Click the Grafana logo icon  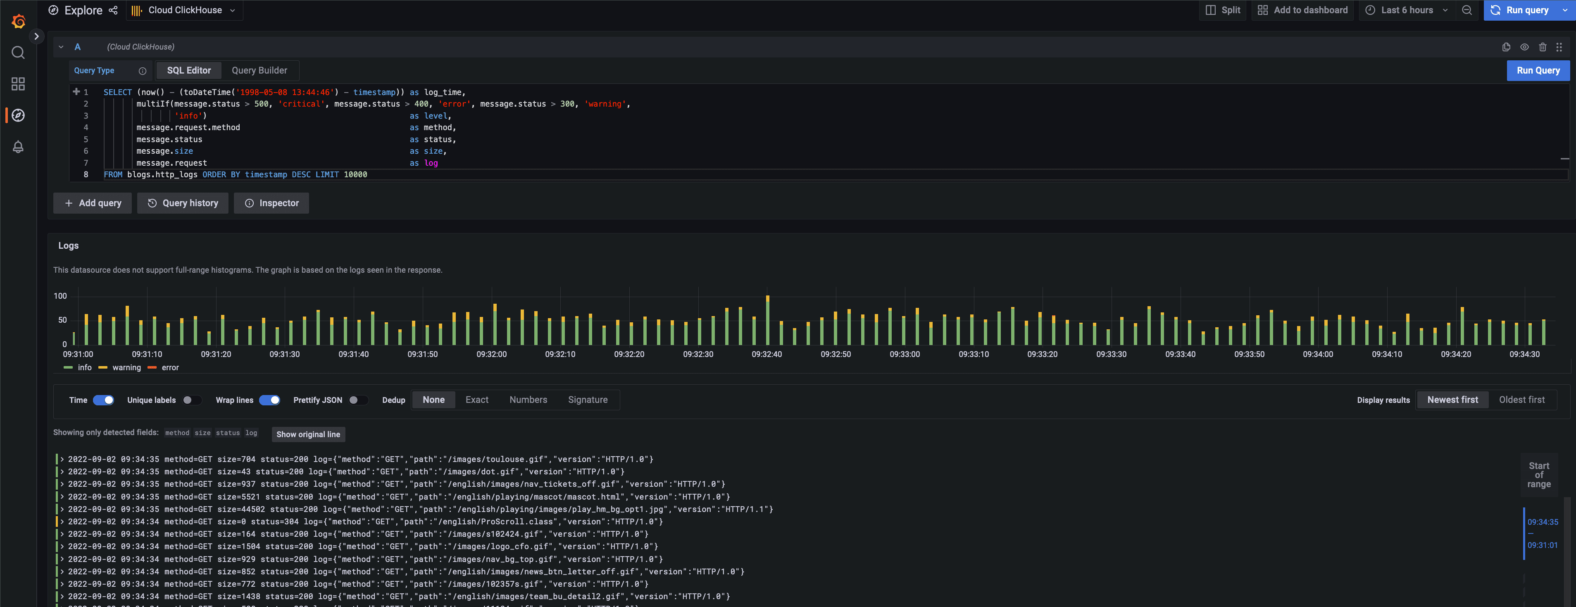[x=18, y=21]
